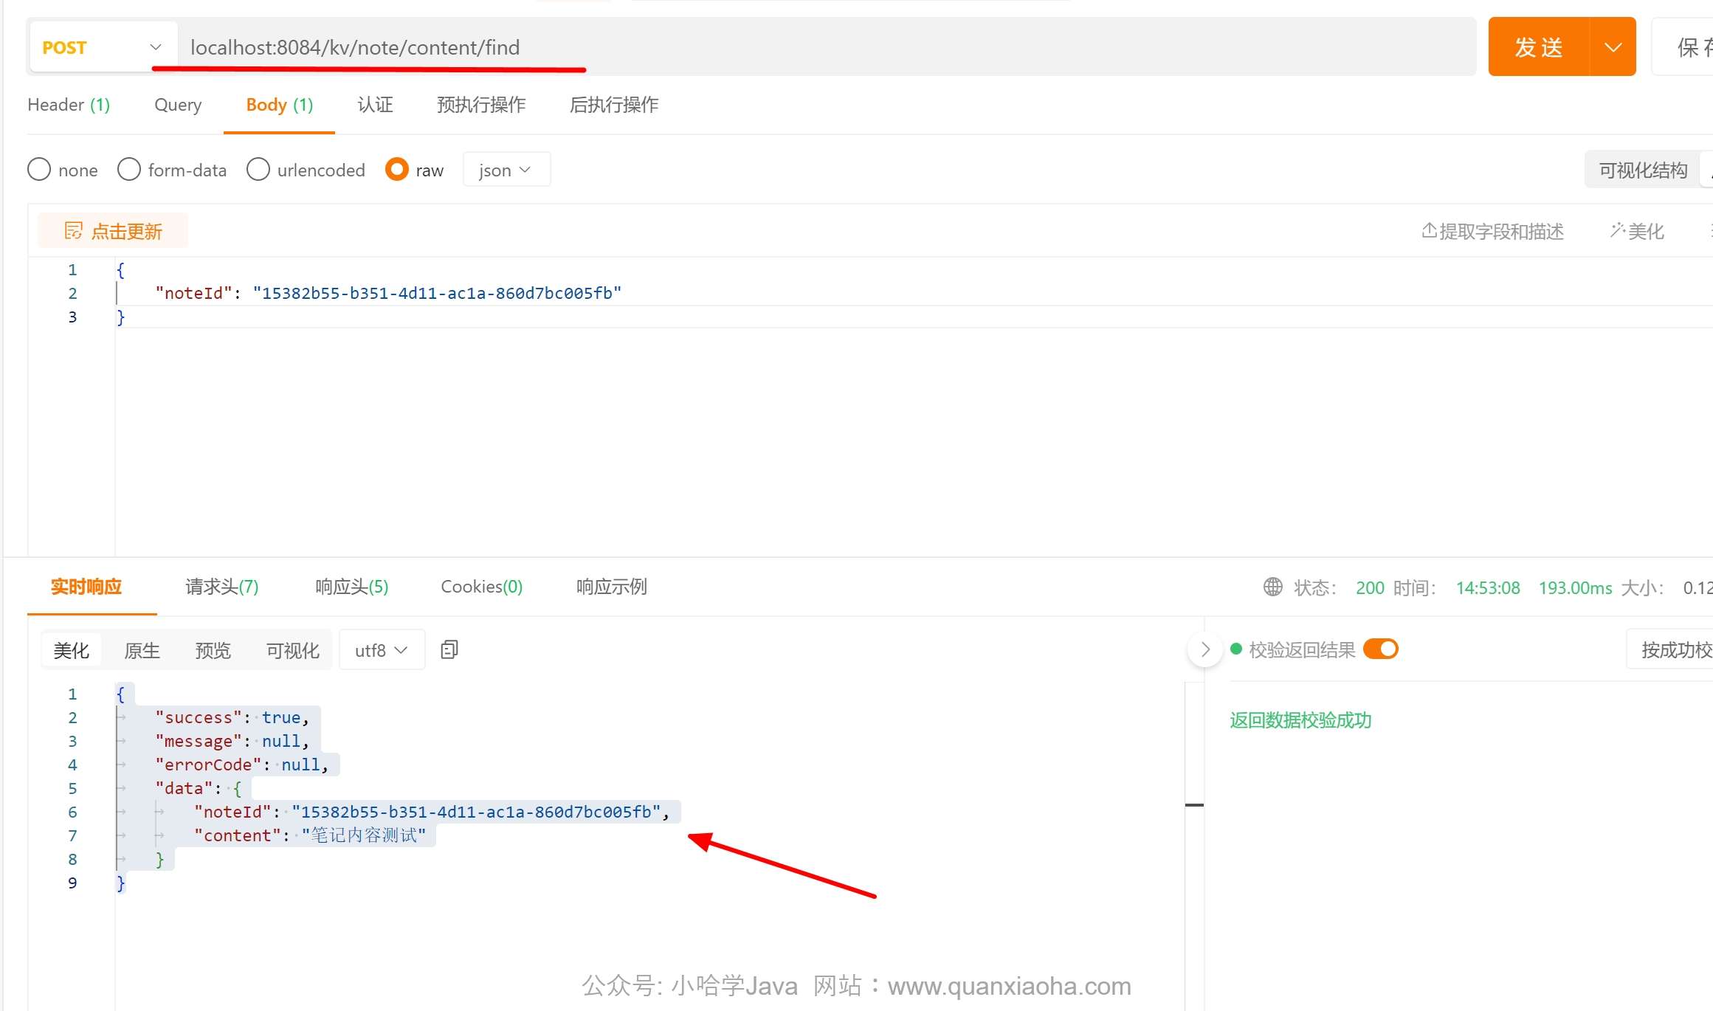Collapse validation panel with chevron arrow
This screenshot has height=1011, width=1713.
tap(1204, 649)
